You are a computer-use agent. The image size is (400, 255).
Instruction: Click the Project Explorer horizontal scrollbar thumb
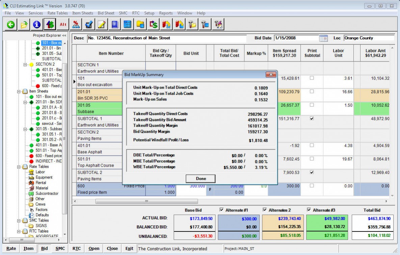(x=22, y=240)
